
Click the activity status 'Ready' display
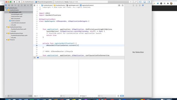81,2
